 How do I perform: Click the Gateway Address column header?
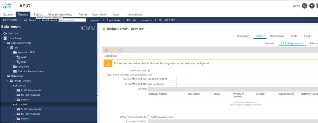(158, 94)
